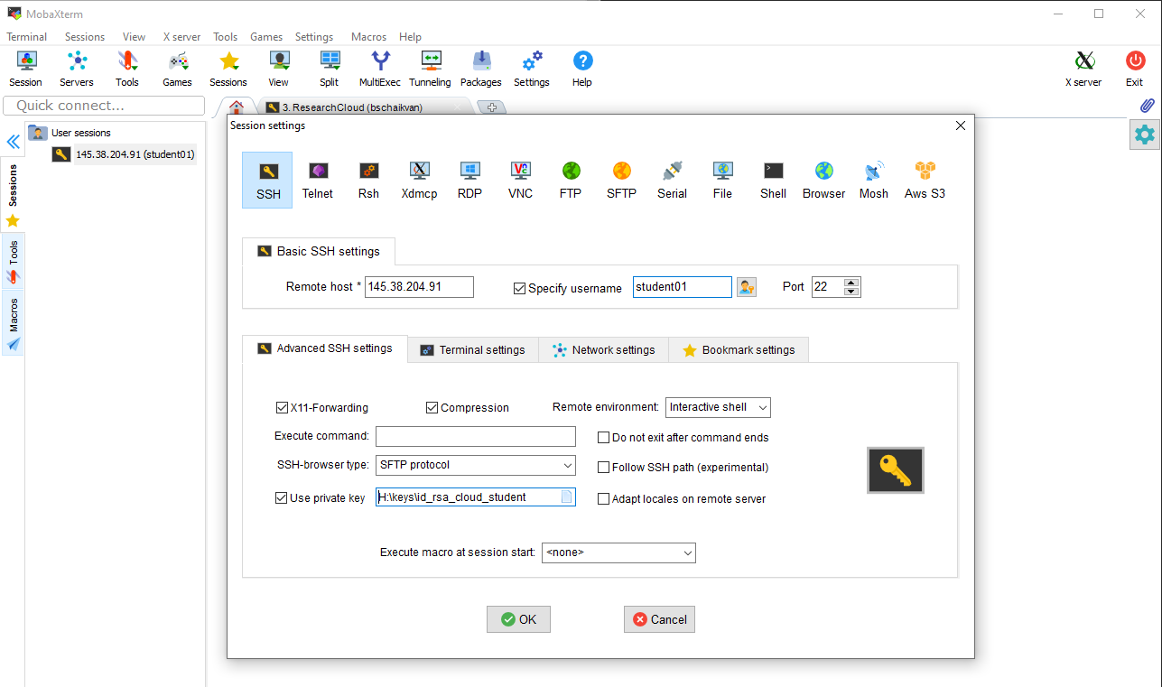Open Execute macro at session start dropdown
This screenshot has width=1162, height=687.
click(x=618, y=552)
